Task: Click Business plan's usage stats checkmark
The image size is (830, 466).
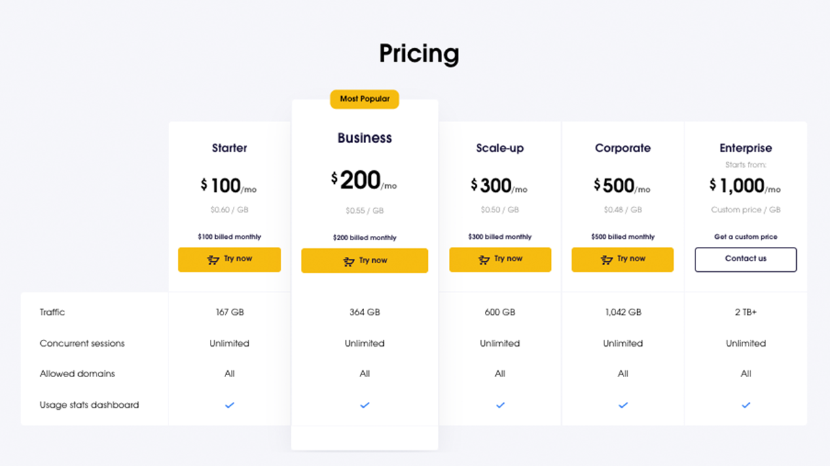Action: (365, 405)
